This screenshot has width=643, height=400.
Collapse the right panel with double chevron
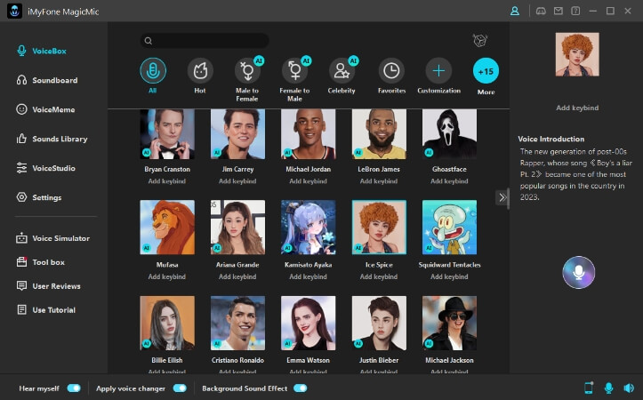(x=502, y=197)
